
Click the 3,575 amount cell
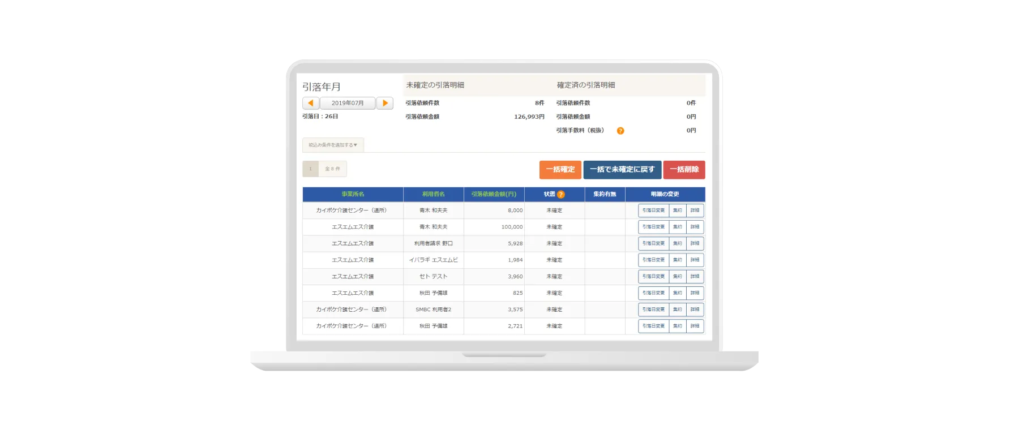(494, 310)
